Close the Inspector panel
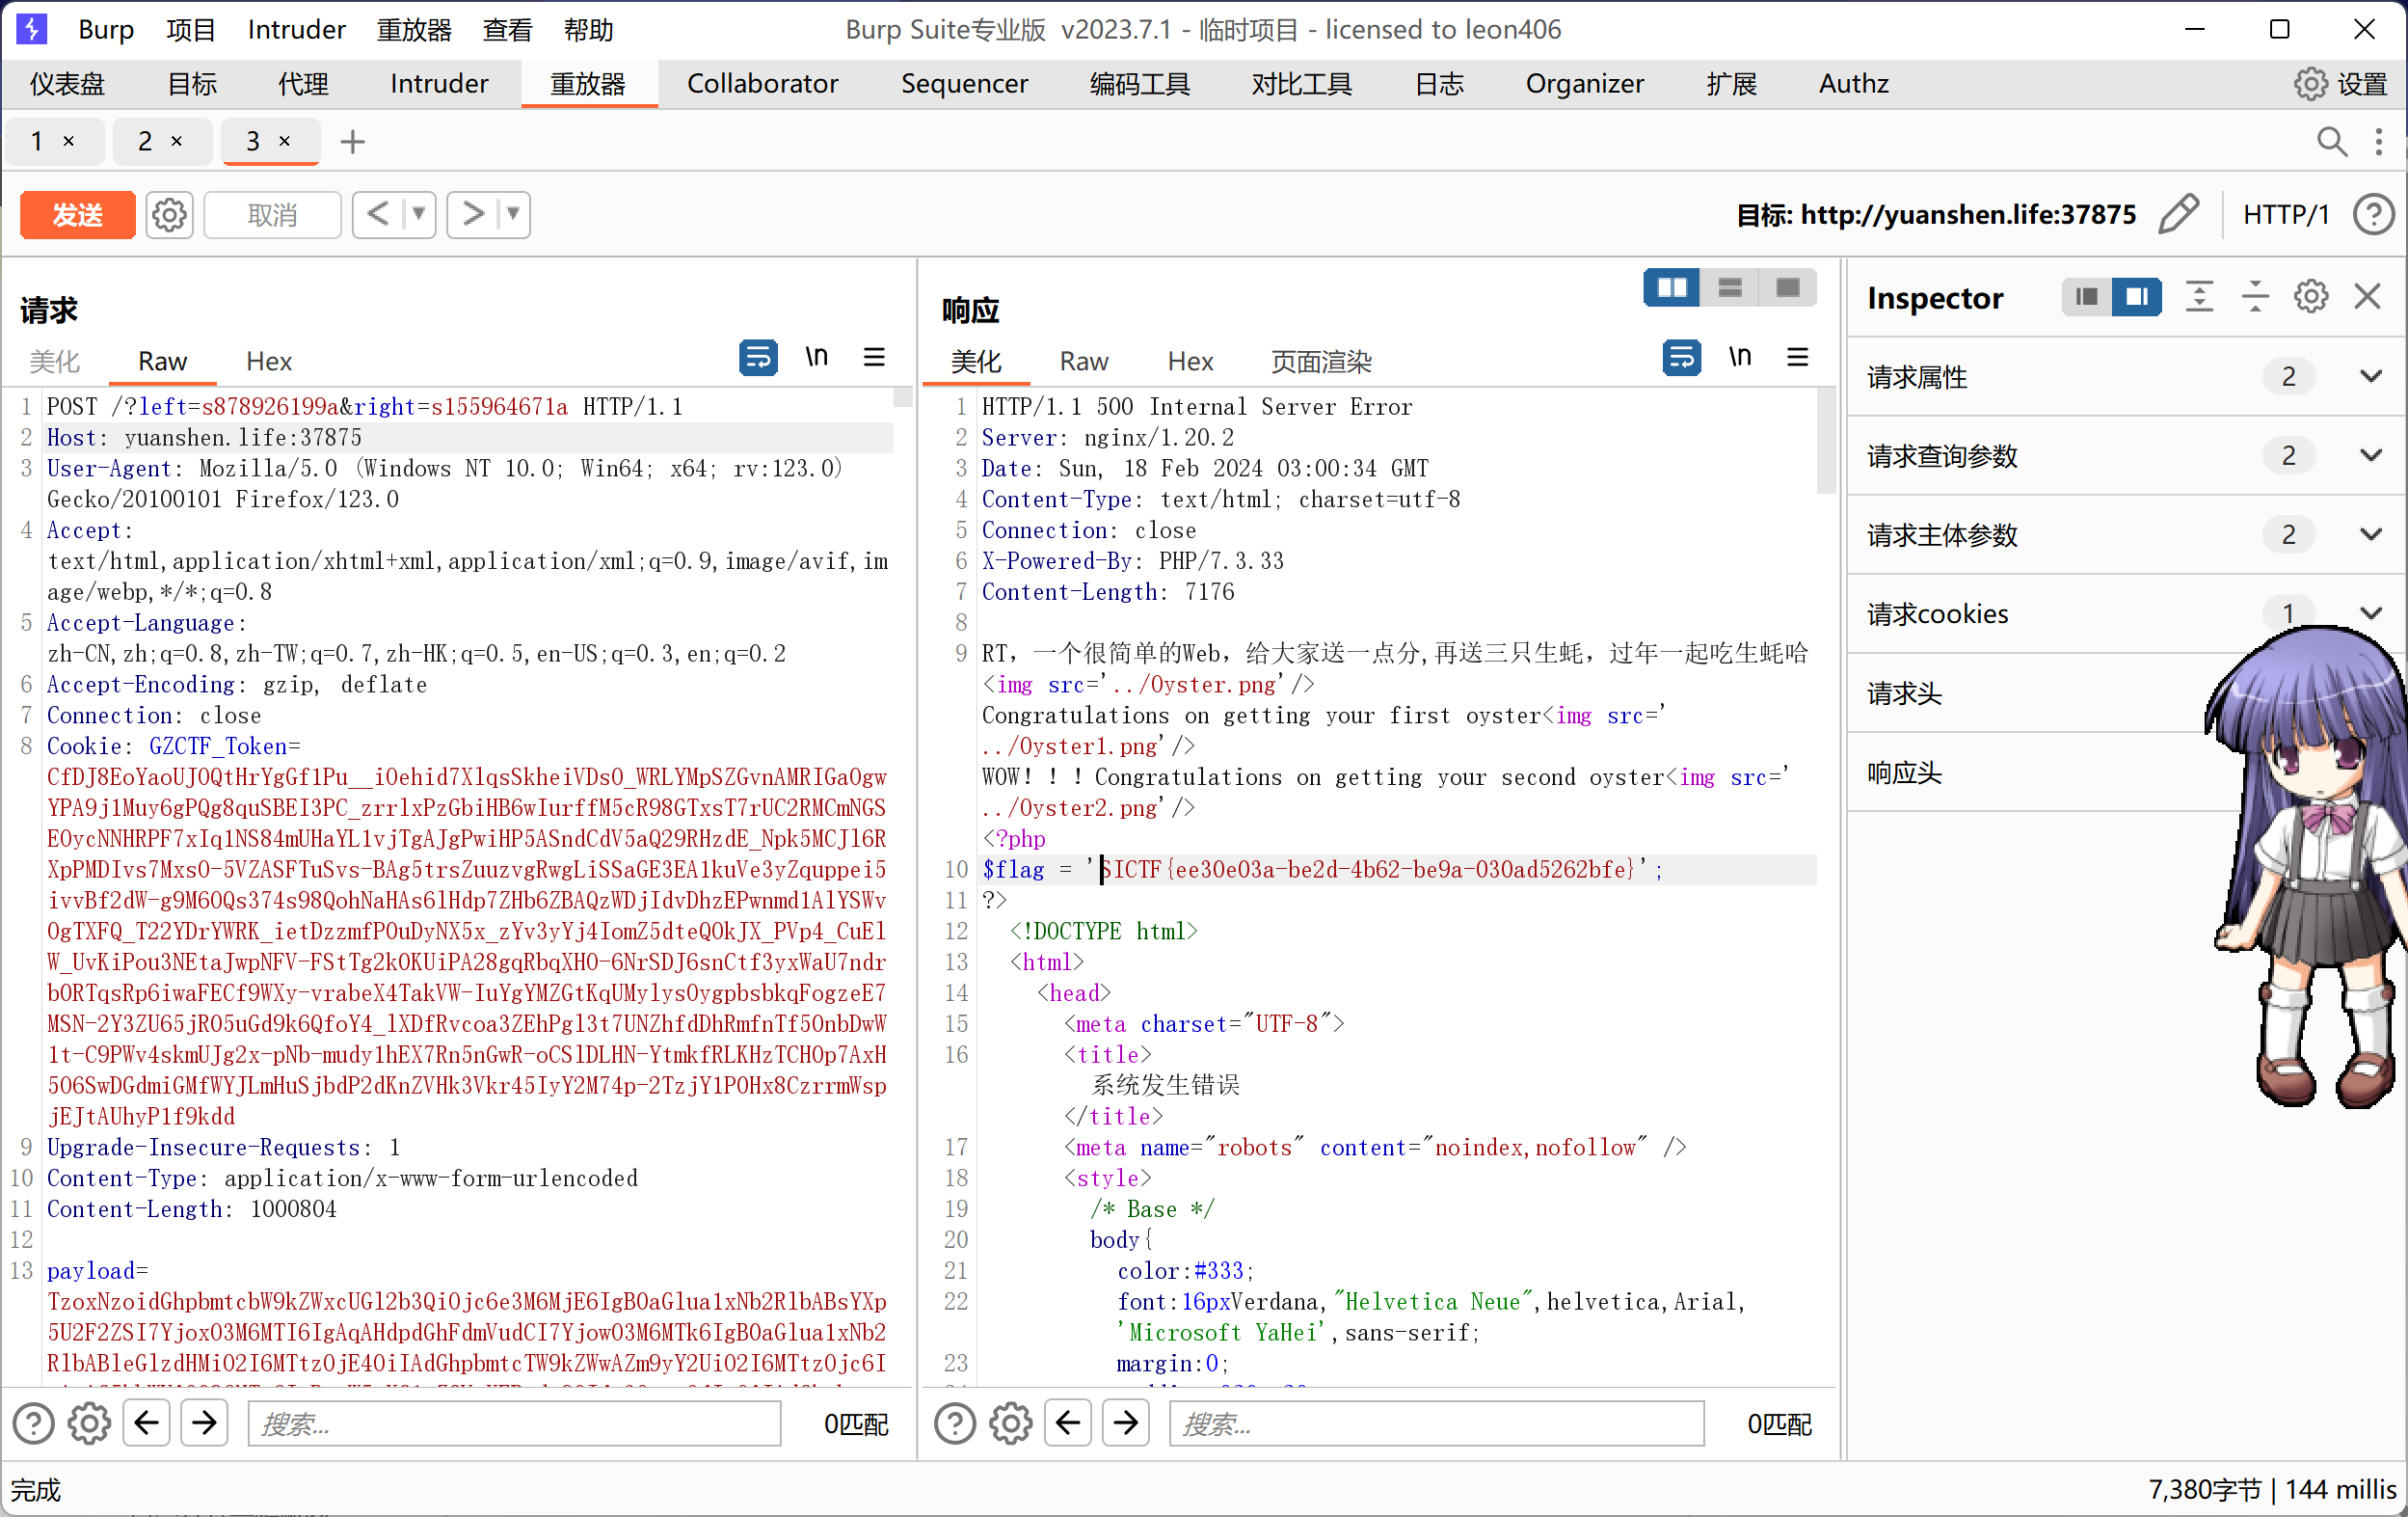The image size is (2408, 1517). click(2367, 297)
